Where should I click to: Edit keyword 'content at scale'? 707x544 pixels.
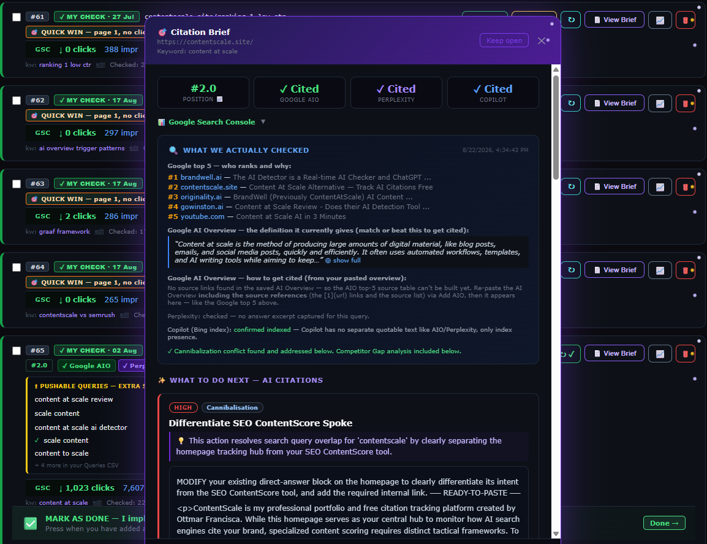pos(97,503)
